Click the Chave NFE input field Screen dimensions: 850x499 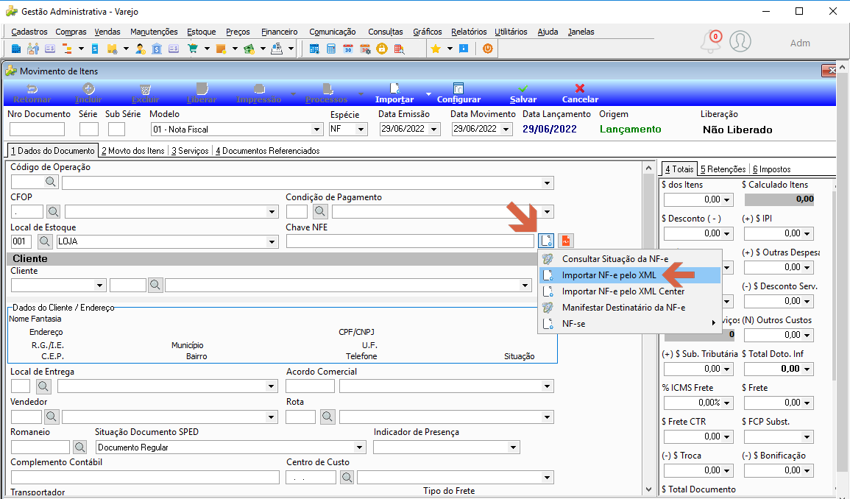pyautogui.click(x=411, y=241)
